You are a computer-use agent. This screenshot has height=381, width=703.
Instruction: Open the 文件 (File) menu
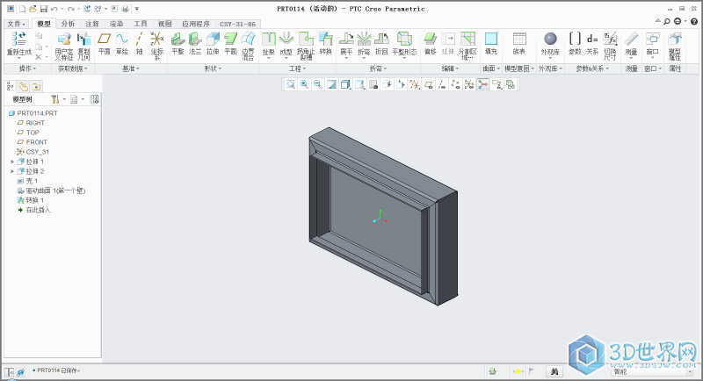click(16, 24)
